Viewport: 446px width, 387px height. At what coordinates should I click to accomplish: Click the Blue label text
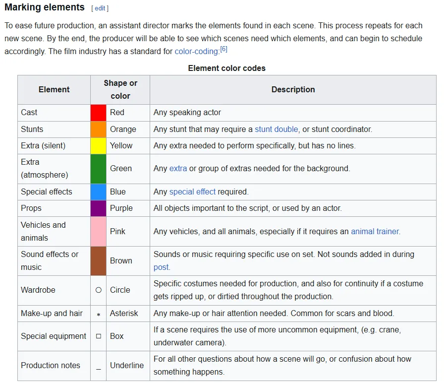[118, 192]
